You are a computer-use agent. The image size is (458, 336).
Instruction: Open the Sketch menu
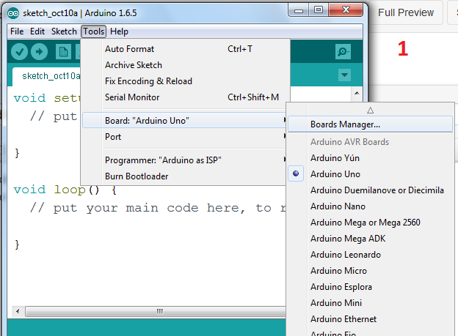click(64, 31)
